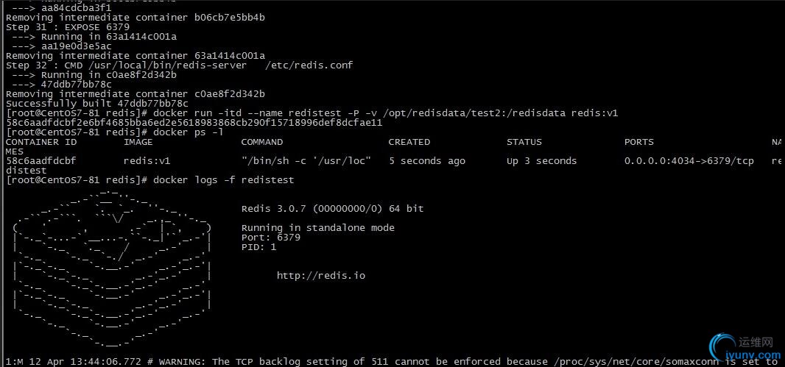785x367 pixels.
Task: Click the Redis 3.0.7 version line
Action: [332, 208]
